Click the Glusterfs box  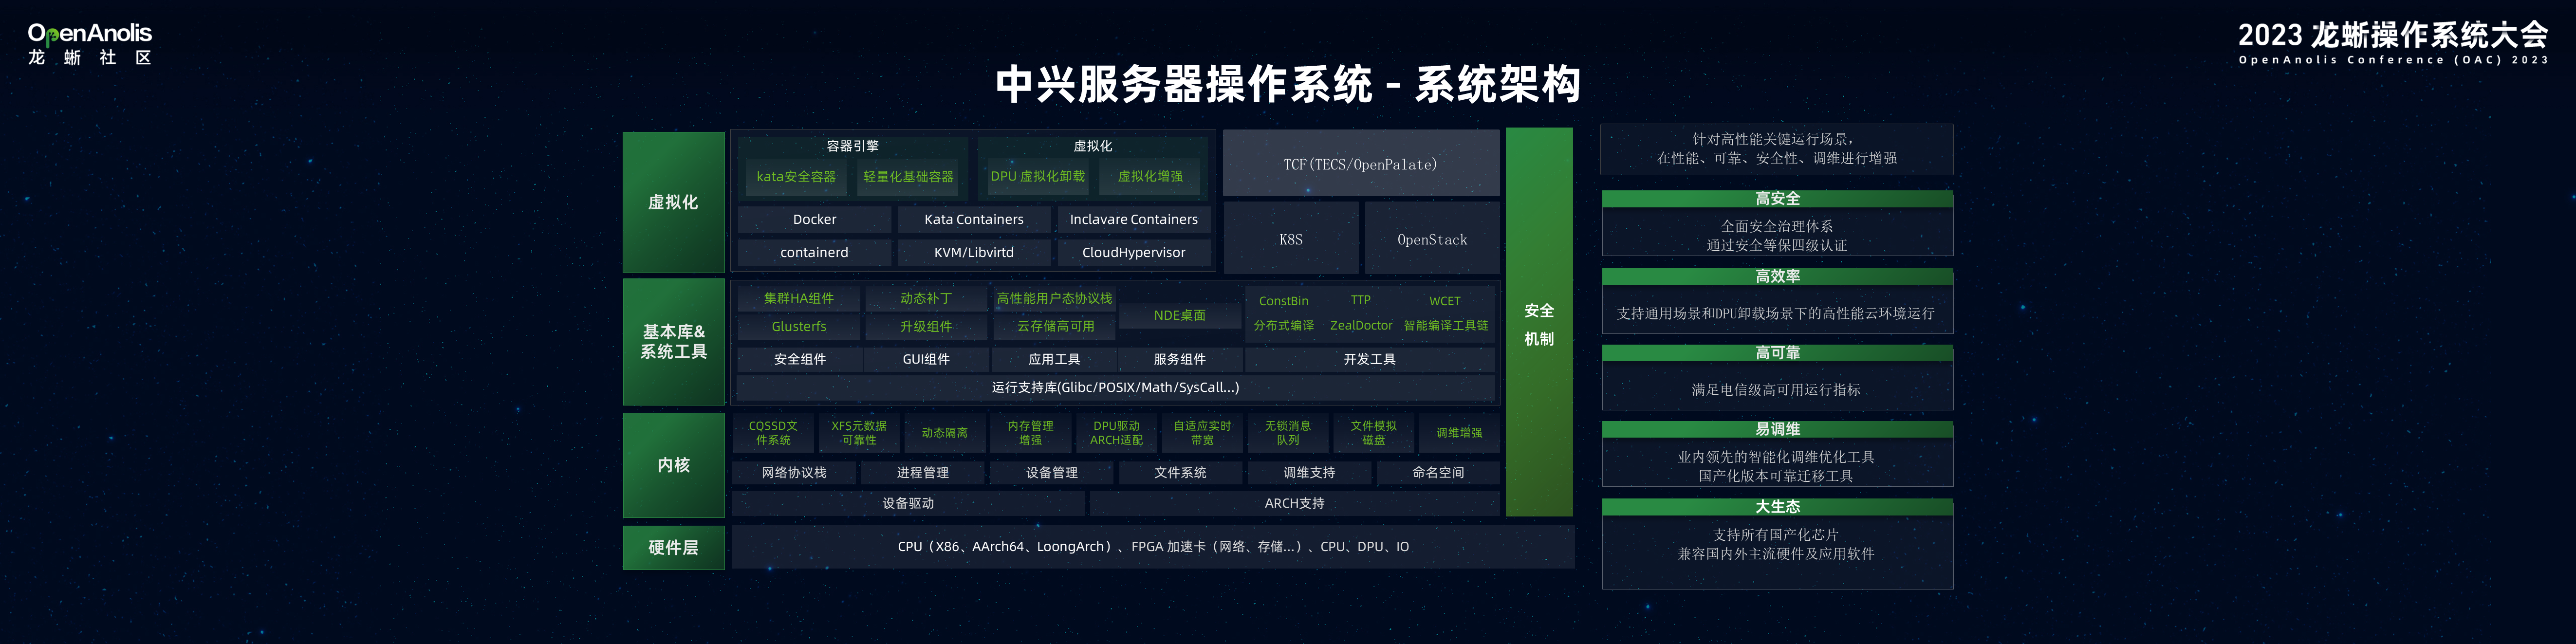(798, 327)
